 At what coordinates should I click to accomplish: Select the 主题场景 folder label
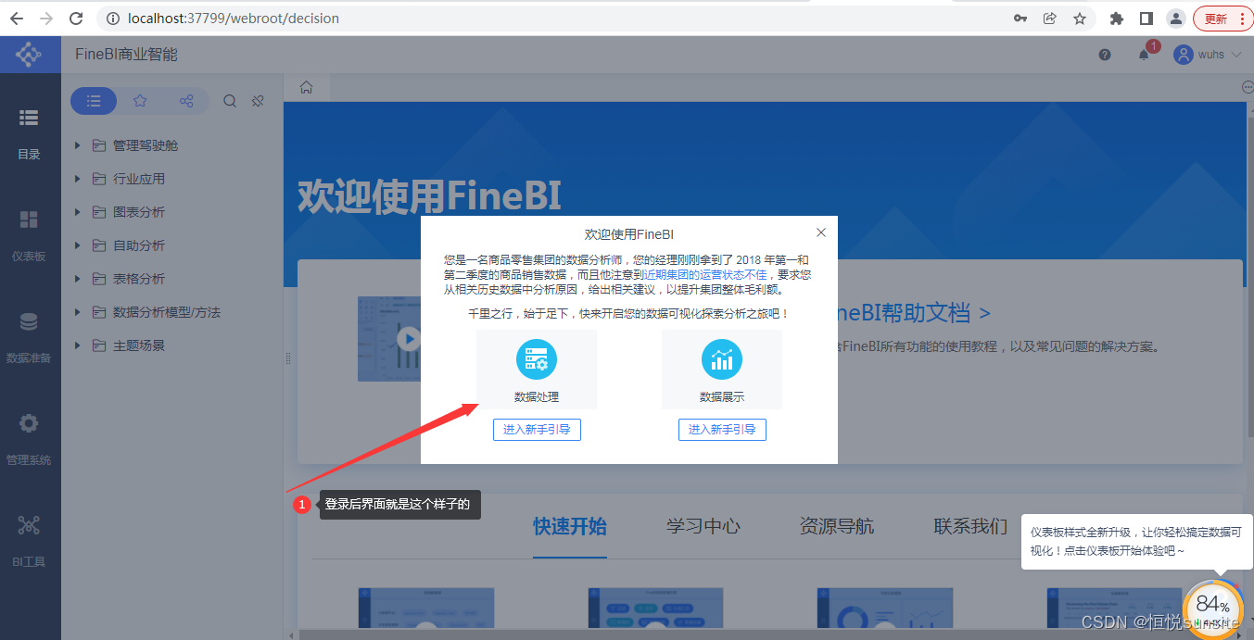tap(139, 345)
